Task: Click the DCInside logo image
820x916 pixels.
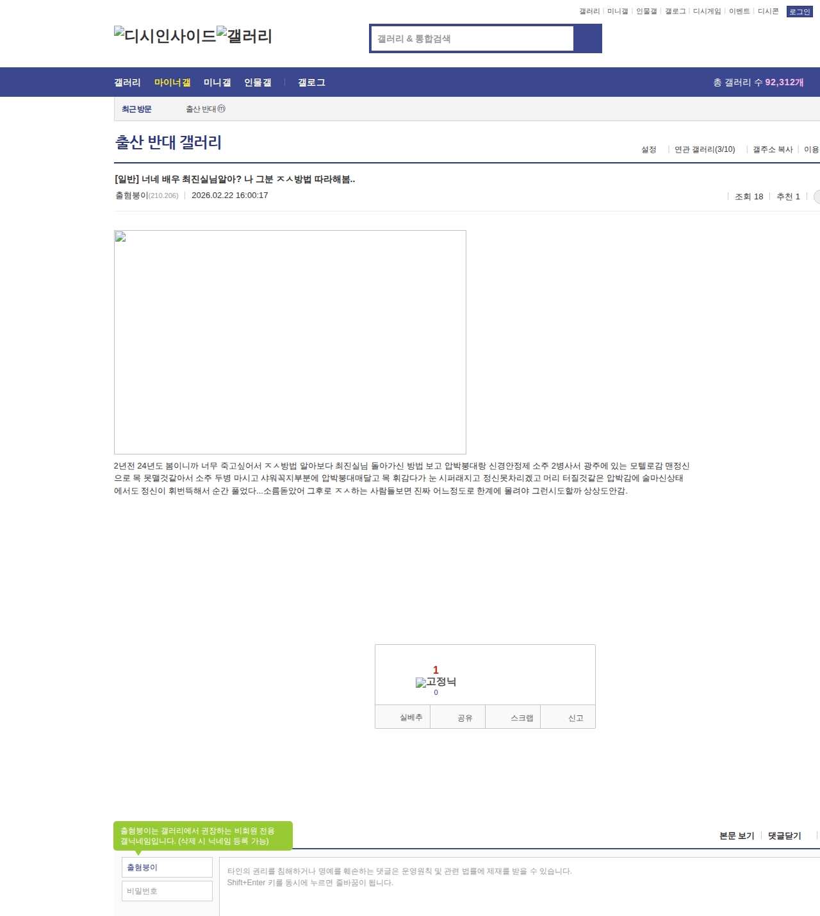Action: (x=165, y=36)
